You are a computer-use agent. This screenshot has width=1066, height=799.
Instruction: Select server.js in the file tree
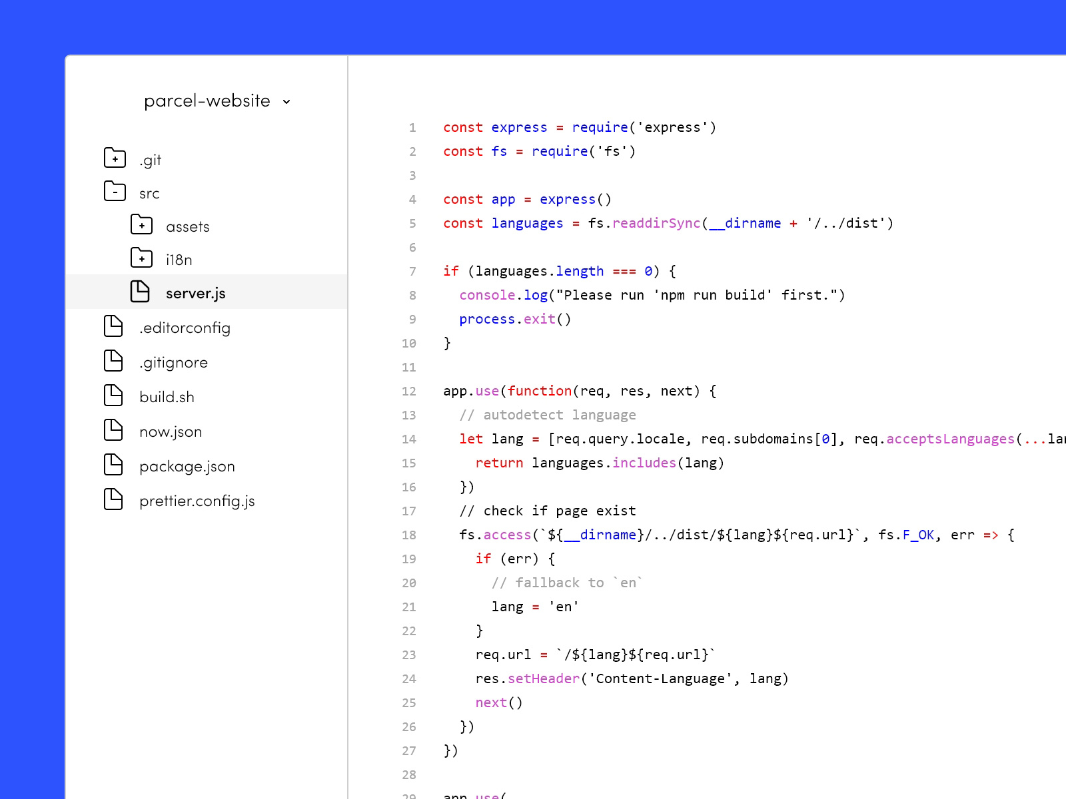coord(195,292)
